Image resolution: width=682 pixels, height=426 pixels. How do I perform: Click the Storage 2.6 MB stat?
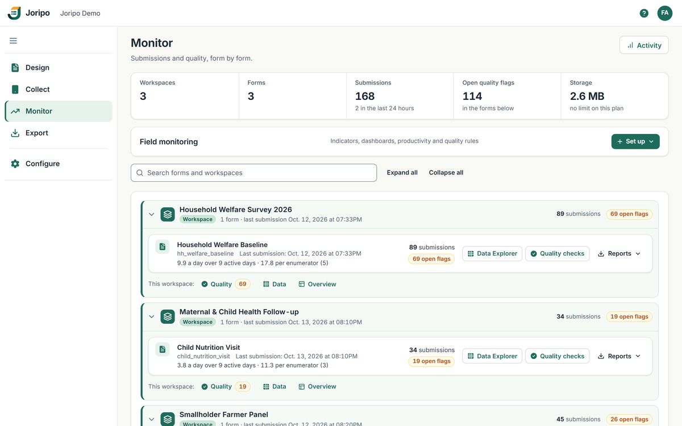pyautogui.click(x=614, y=96)
